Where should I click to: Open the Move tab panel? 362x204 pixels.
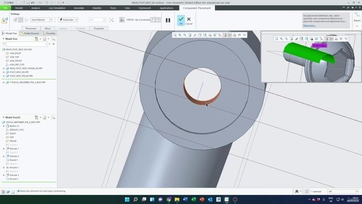coord(48,28)
